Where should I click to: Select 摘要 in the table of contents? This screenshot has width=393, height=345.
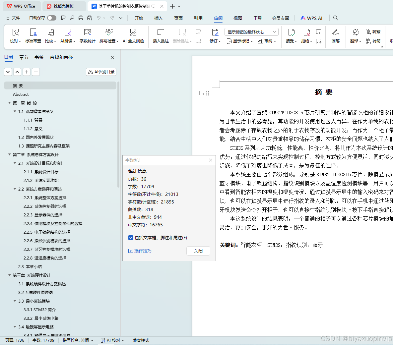pyautogui.click(x=18, y=85)
